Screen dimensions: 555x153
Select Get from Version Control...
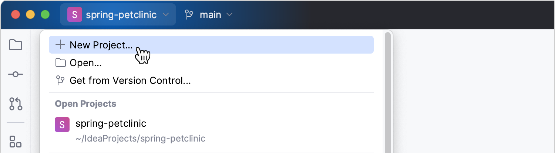[211, 81]
